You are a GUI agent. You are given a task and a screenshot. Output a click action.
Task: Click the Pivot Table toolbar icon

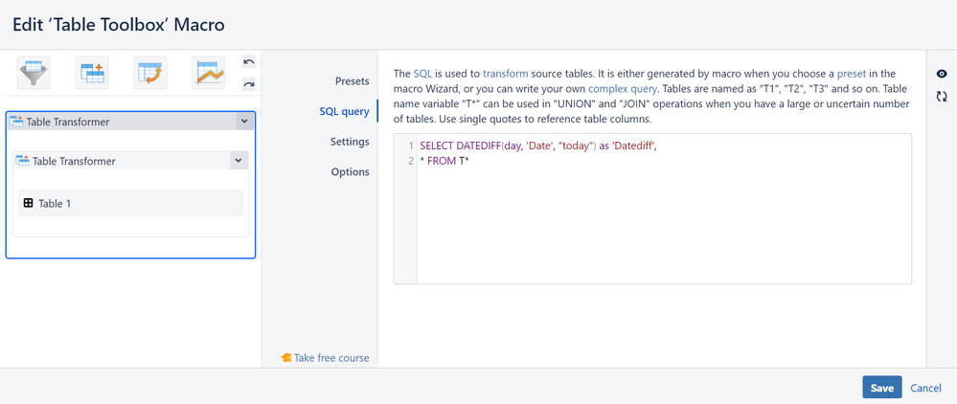pyautogui.click(x=149, y=72)
